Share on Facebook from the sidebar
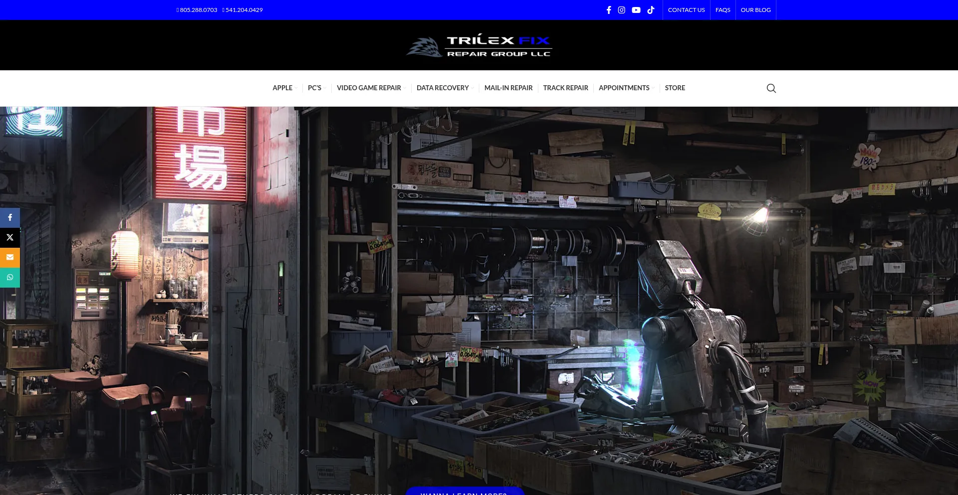This screenshot has width=958, height=495. coord(9,217)
